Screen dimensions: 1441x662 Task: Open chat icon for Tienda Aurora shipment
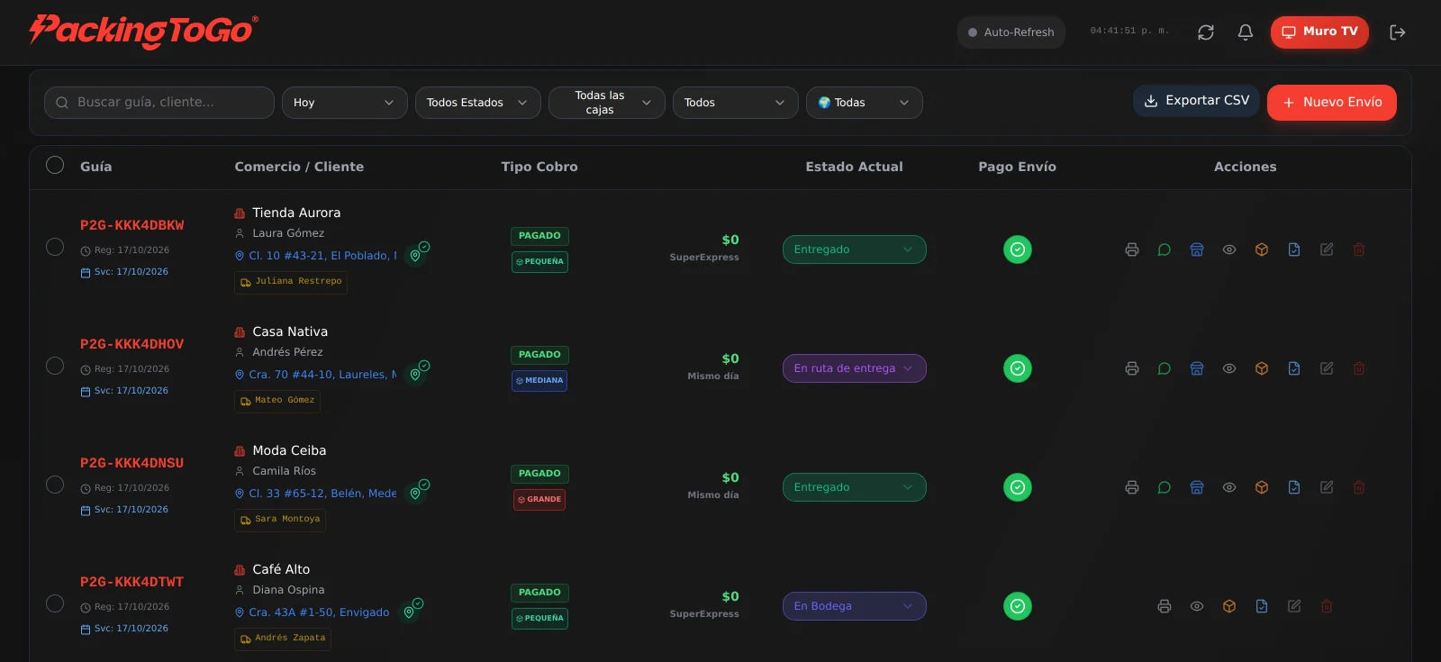click(x=1165, y=249)
